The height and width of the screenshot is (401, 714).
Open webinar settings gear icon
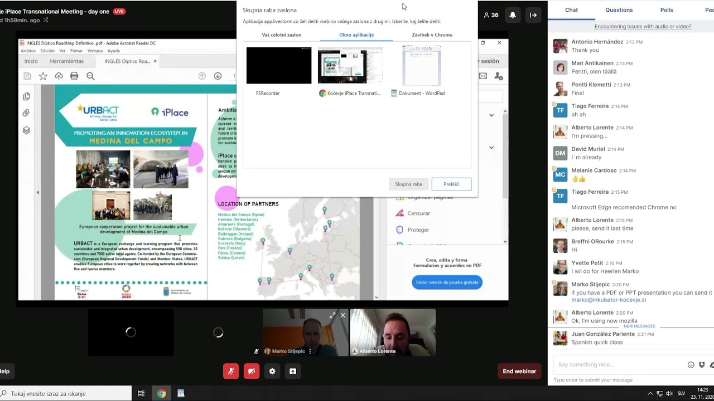pyautogui.click(x=272, y=371)
